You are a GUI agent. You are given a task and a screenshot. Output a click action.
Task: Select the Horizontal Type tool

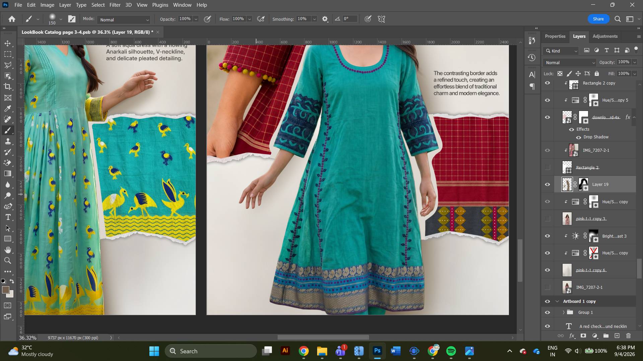(7, 218)
